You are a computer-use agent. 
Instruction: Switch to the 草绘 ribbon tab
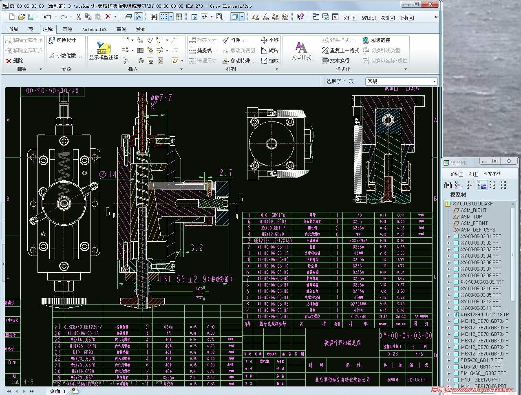click(x=67, y=29)
